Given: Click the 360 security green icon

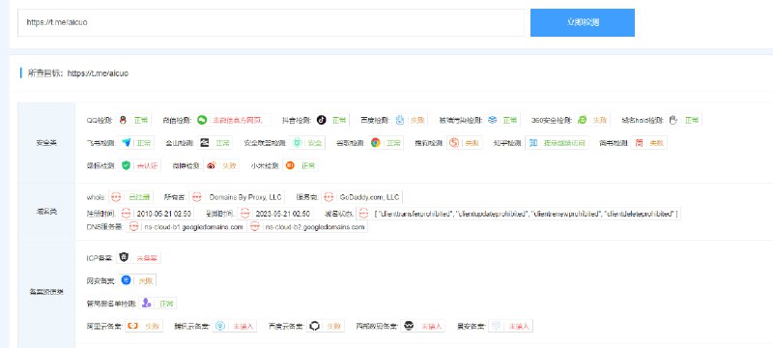Looking at the screenshot, I should point(582,120).
